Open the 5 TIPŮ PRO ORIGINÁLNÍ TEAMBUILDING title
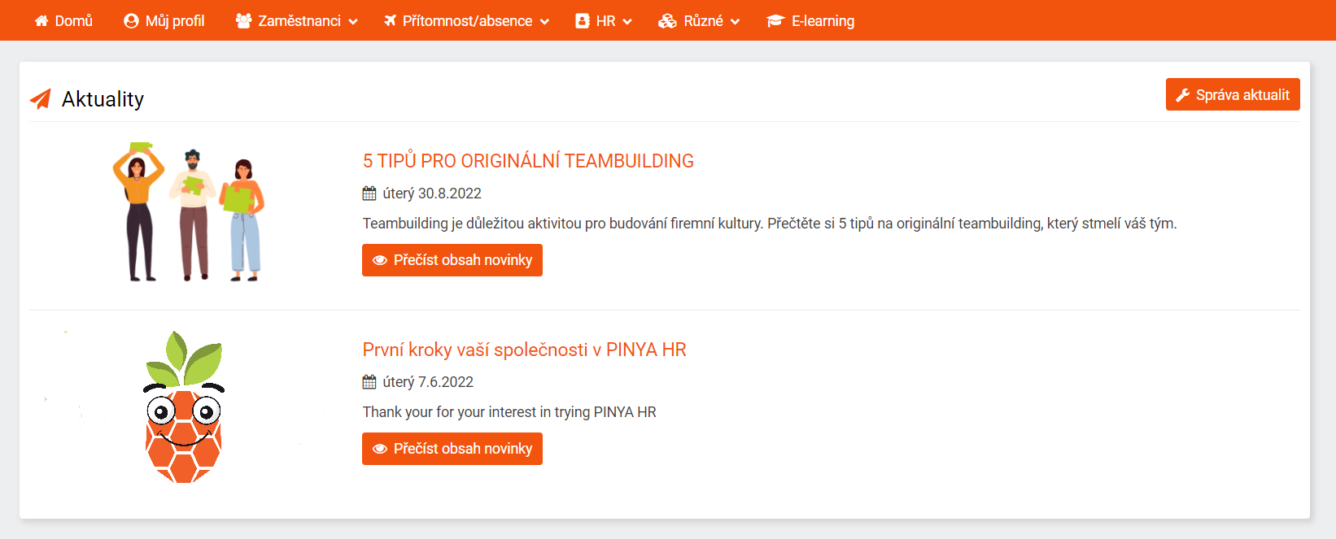The width and height of the screenshot is (1336, 539). click(x=528, y=161)
